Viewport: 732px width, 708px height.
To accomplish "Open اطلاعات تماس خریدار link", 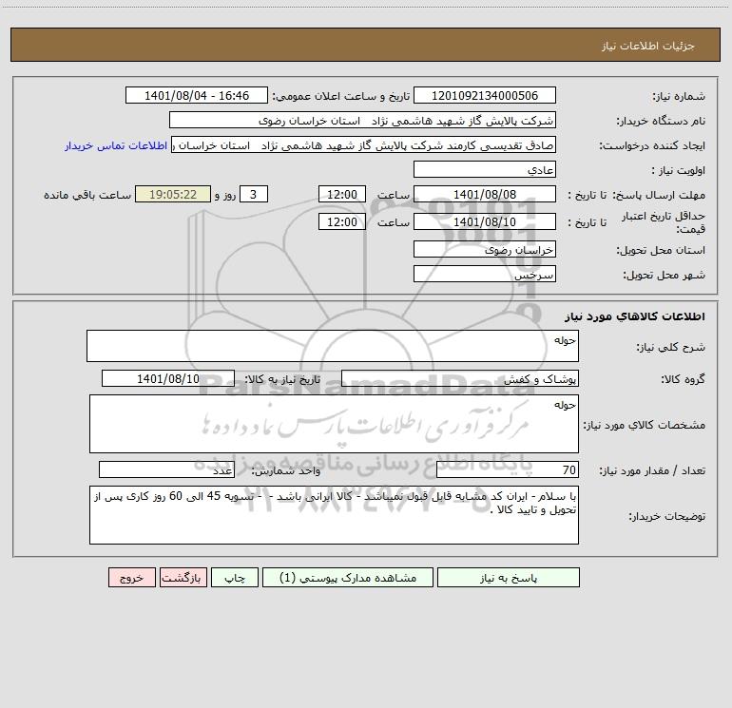I will (116, 145).
